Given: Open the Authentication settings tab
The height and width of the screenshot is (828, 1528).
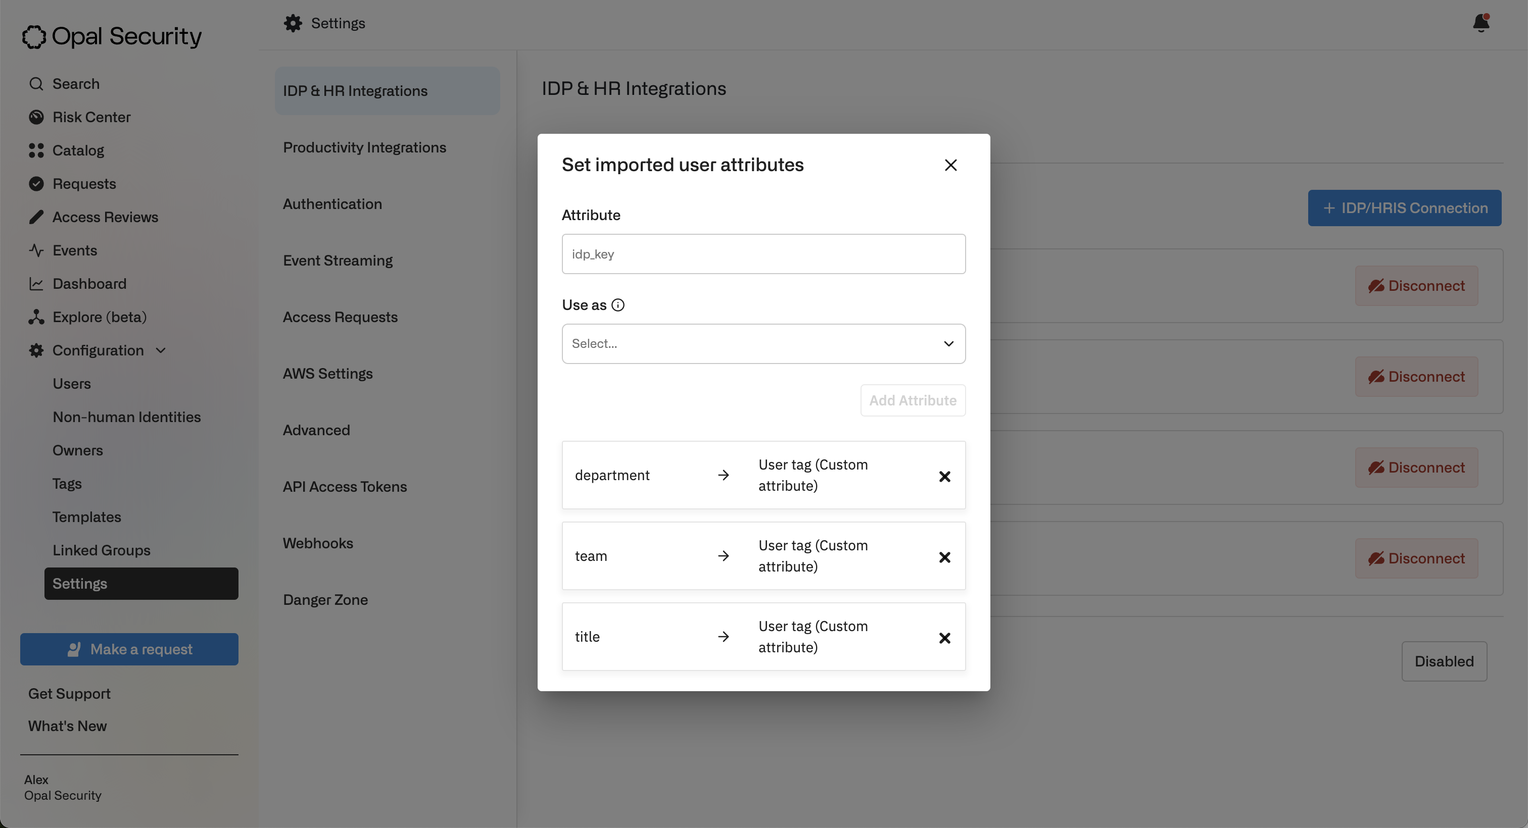Looking at the screenshot, I should pyautogui.click(x=332, y=204).
